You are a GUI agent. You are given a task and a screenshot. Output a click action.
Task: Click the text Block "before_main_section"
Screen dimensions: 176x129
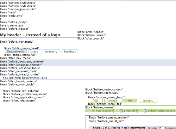click(x=109, y=117)
